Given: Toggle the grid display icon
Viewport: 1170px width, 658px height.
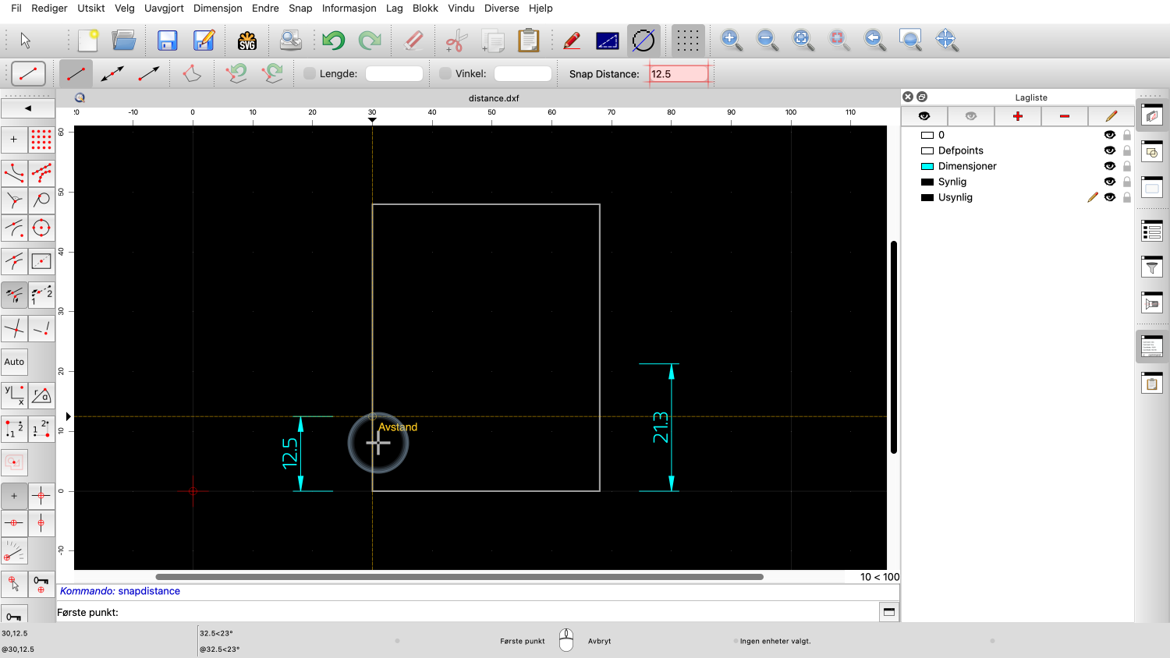Looking at the screenshot, I should click(687, 41).
